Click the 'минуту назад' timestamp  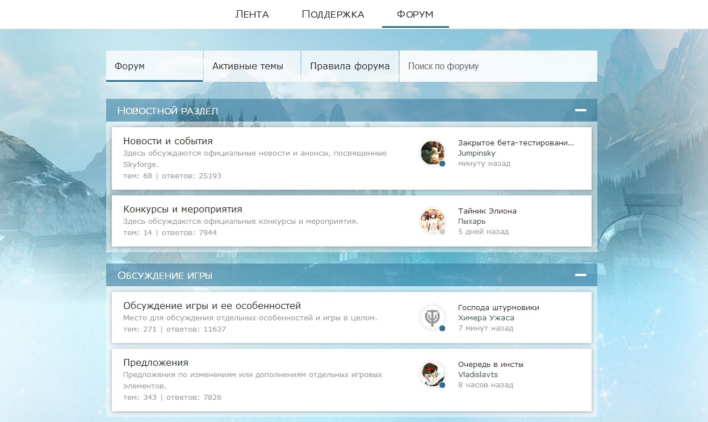(484, 164)
